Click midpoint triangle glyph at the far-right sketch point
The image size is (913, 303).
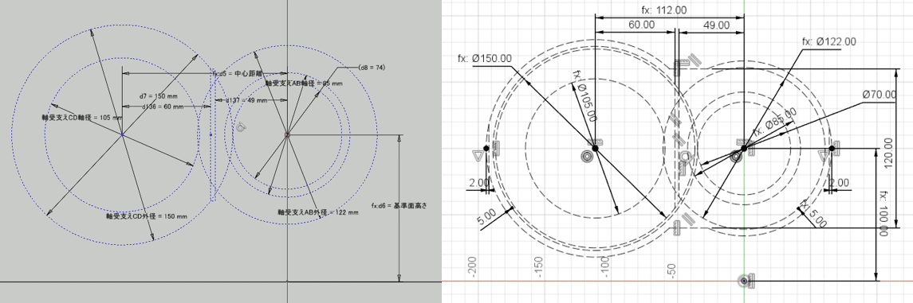click(x=824, y=156)
